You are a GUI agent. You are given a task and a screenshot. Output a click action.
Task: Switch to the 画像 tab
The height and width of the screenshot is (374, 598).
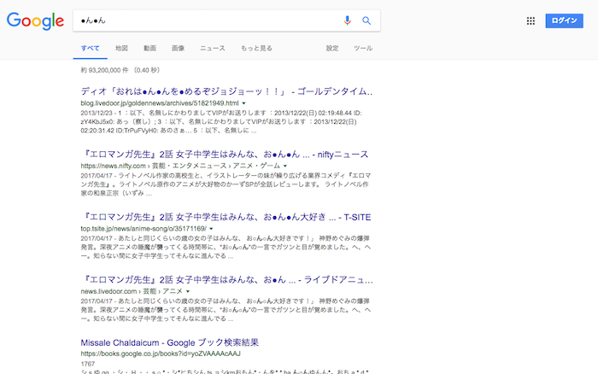click(178, 49)
